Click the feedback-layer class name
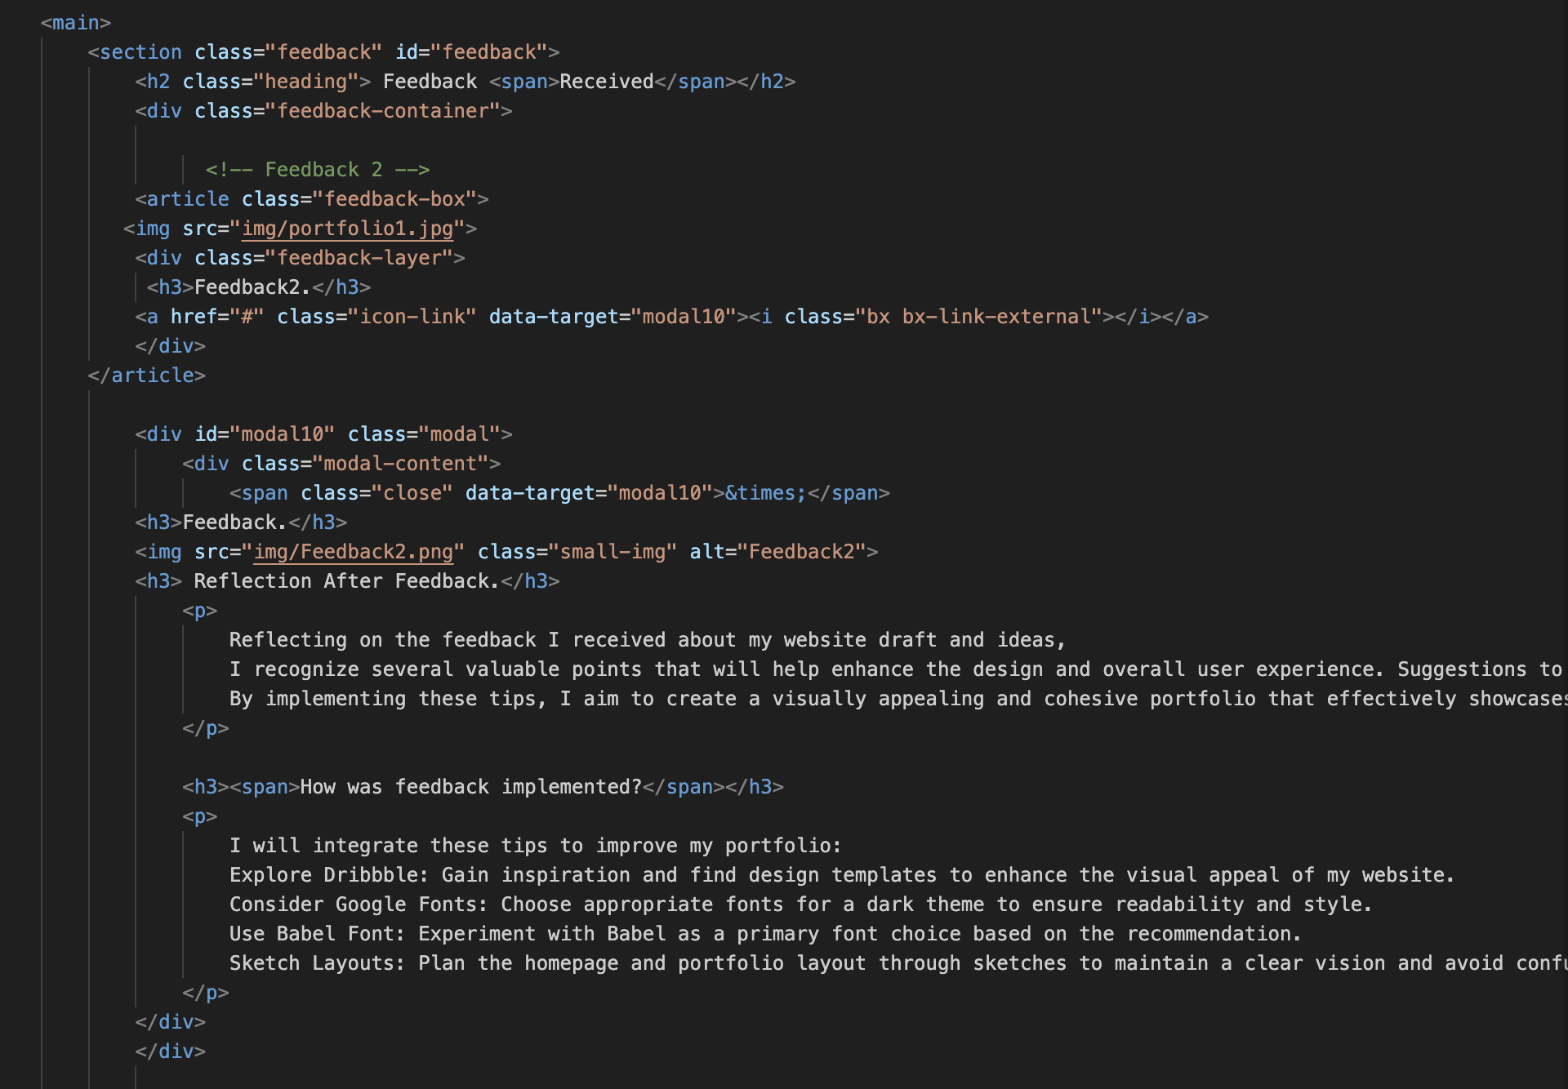The width and height of the screenshot is (1568, 1089). coord(359,258)
